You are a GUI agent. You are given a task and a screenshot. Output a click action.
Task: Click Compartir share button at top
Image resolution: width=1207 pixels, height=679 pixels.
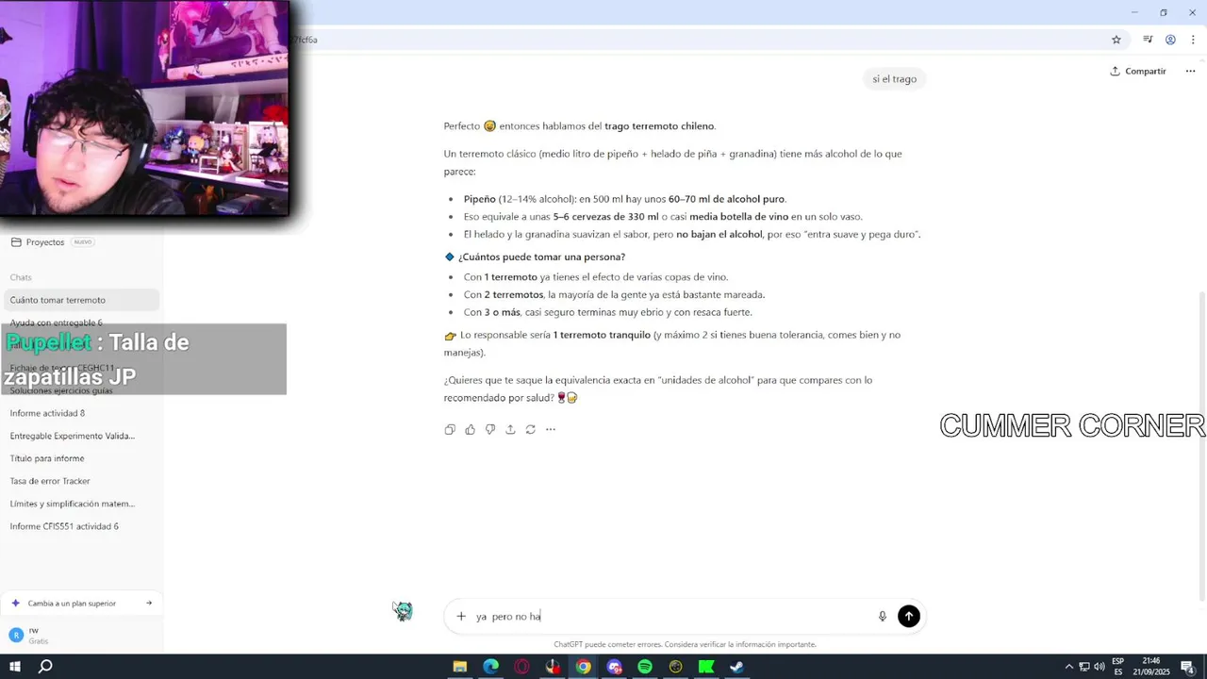(x=1138, y=71)
